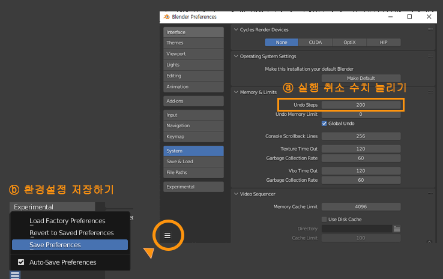The image size is (443, 279).
Task: Click Garbage Collection Rate under Texture Time Out
Action: point(361,158)
